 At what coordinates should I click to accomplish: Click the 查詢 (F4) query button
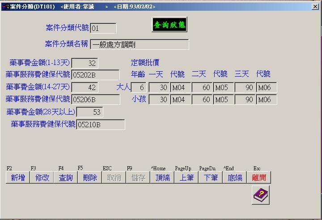(x=66, y=177)
